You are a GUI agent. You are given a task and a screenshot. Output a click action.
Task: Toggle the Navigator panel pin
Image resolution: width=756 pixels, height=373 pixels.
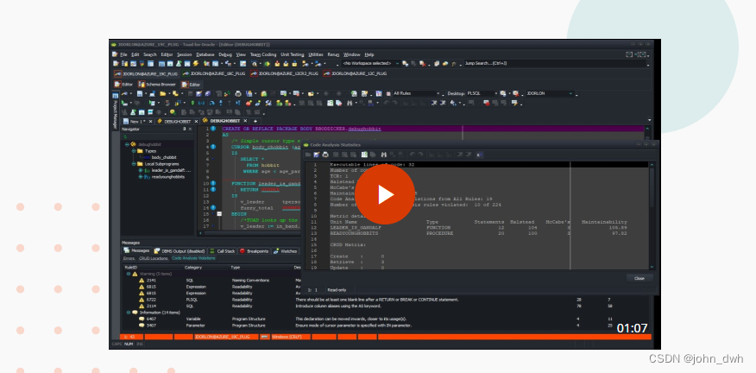pyautogui.click(x=184, y=129)
